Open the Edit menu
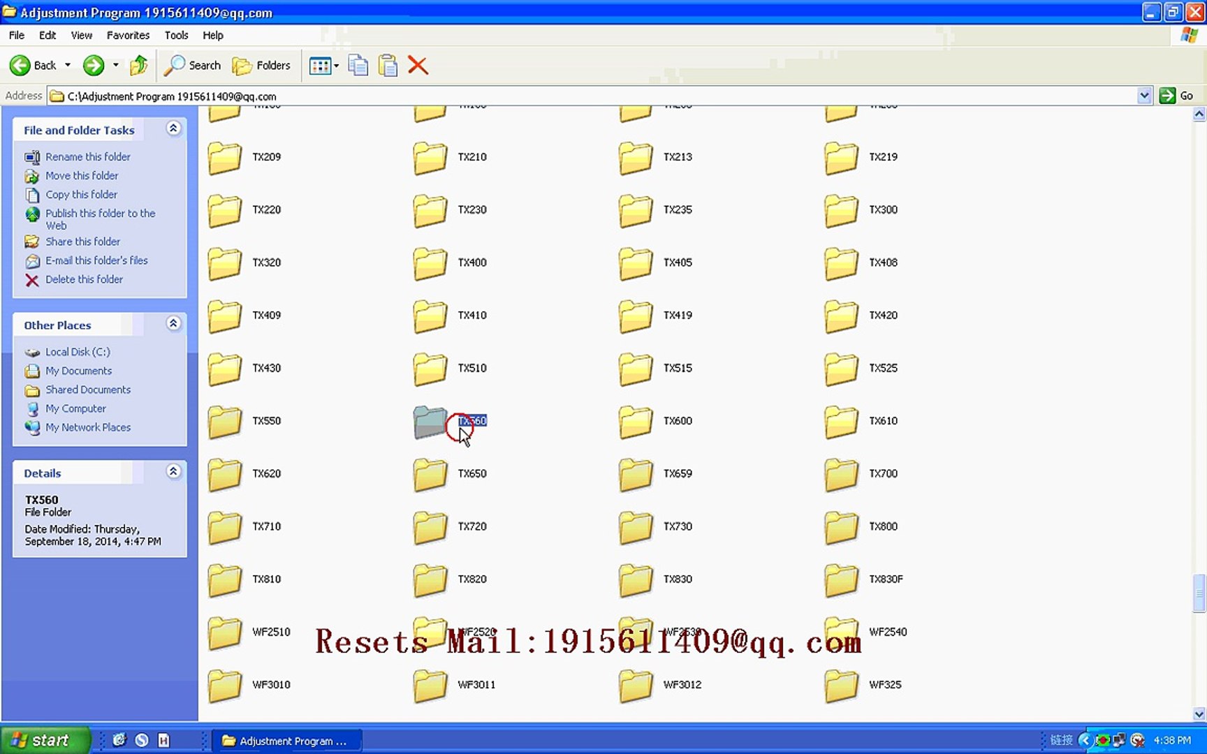Image resolution: width=1207 pixels, height=754 pixels. tap(47, 35)
